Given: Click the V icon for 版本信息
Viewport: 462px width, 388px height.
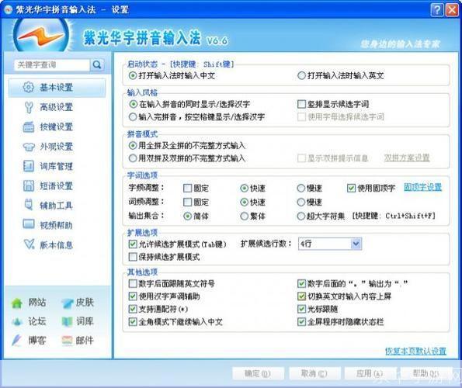Looking at the screenshot, I should click(29, 244).
